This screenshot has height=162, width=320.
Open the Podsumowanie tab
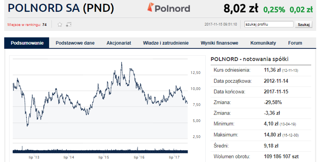[x=27, y=43]
